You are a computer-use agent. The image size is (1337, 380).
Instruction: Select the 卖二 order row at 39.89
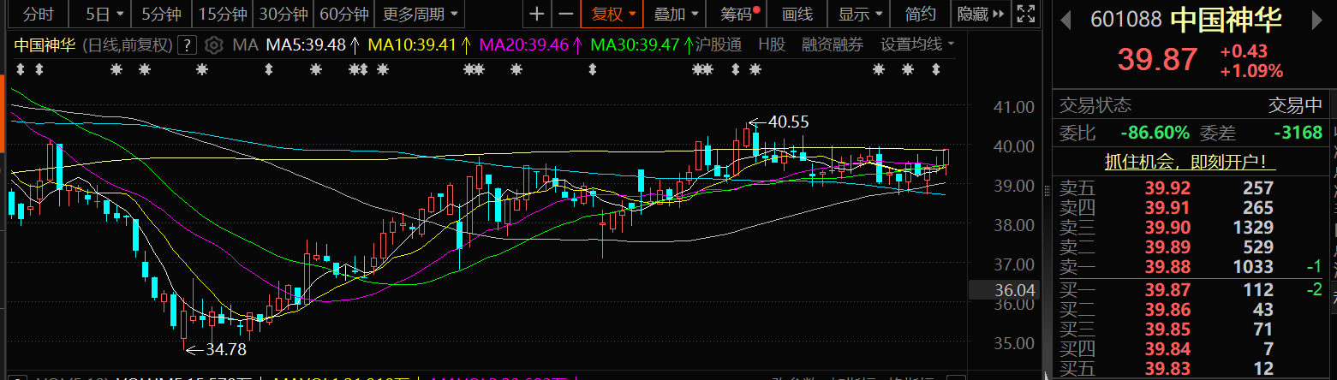click(x=1191, y=246)
